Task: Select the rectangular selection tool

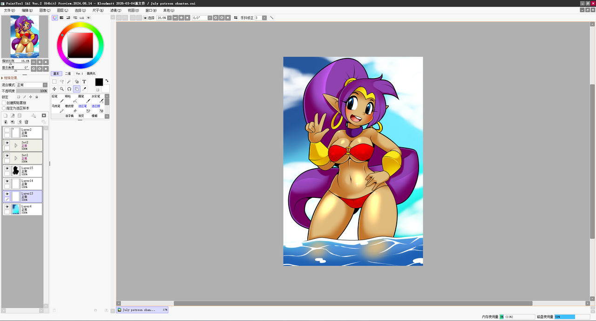Action: click(x=54, y=81)
